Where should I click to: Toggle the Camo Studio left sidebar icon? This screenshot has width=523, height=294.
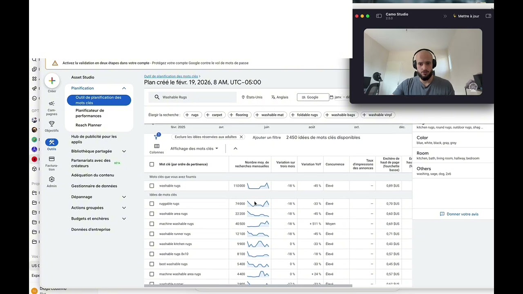tap(379, 16)
